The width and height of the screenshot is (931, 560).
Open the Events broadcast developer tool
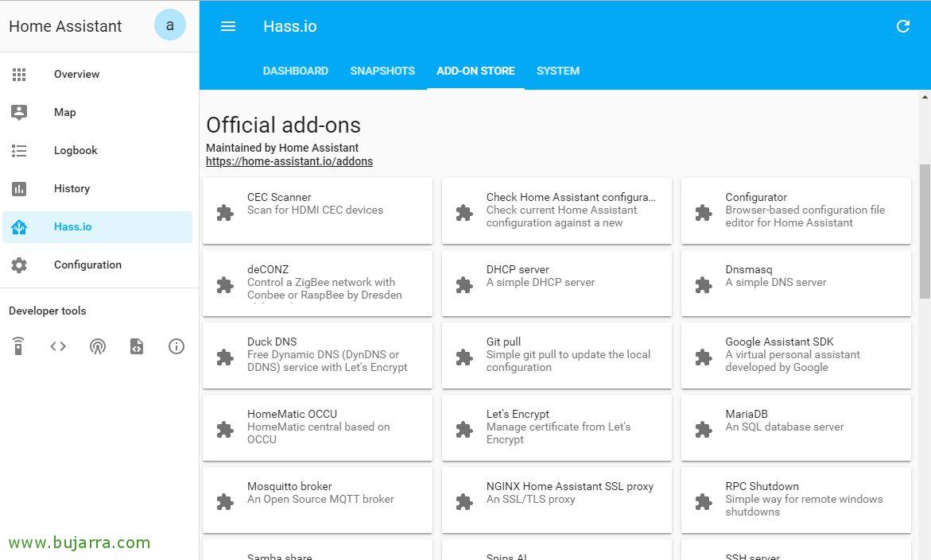pyautogui.click(x=97, y=346)
